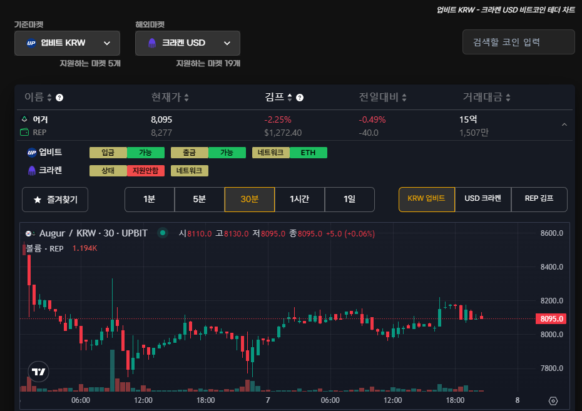Click the Korea flag icon in chart title
The height and width of the screenshot is (411, 582).
pyautogui.click(x=29, y=234)
